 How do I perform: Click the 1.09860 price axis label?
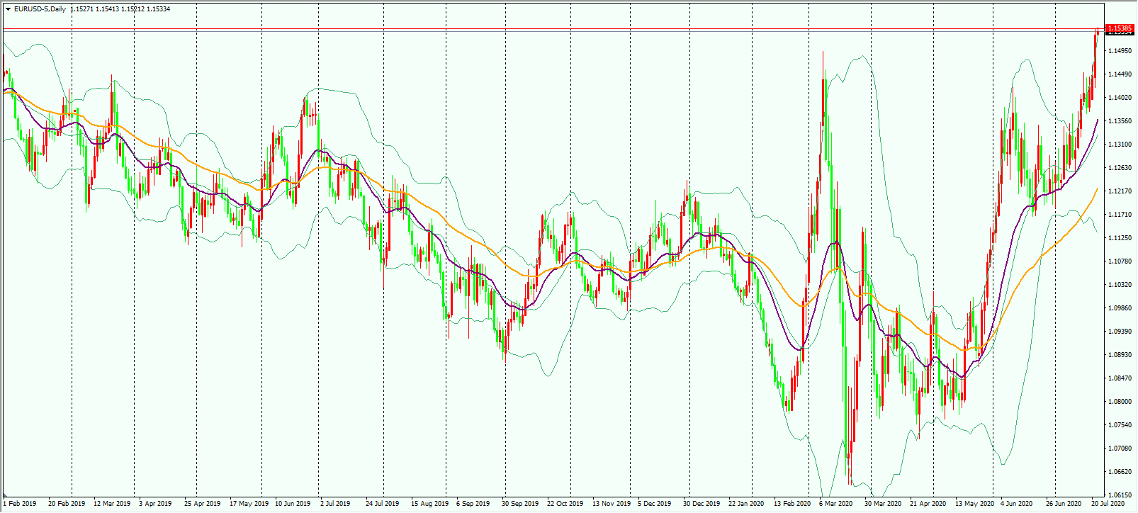coord(1120,308)
